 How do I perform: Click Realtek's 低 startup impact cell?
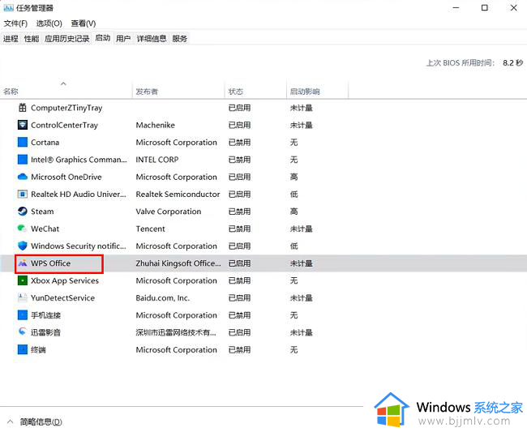294,195
